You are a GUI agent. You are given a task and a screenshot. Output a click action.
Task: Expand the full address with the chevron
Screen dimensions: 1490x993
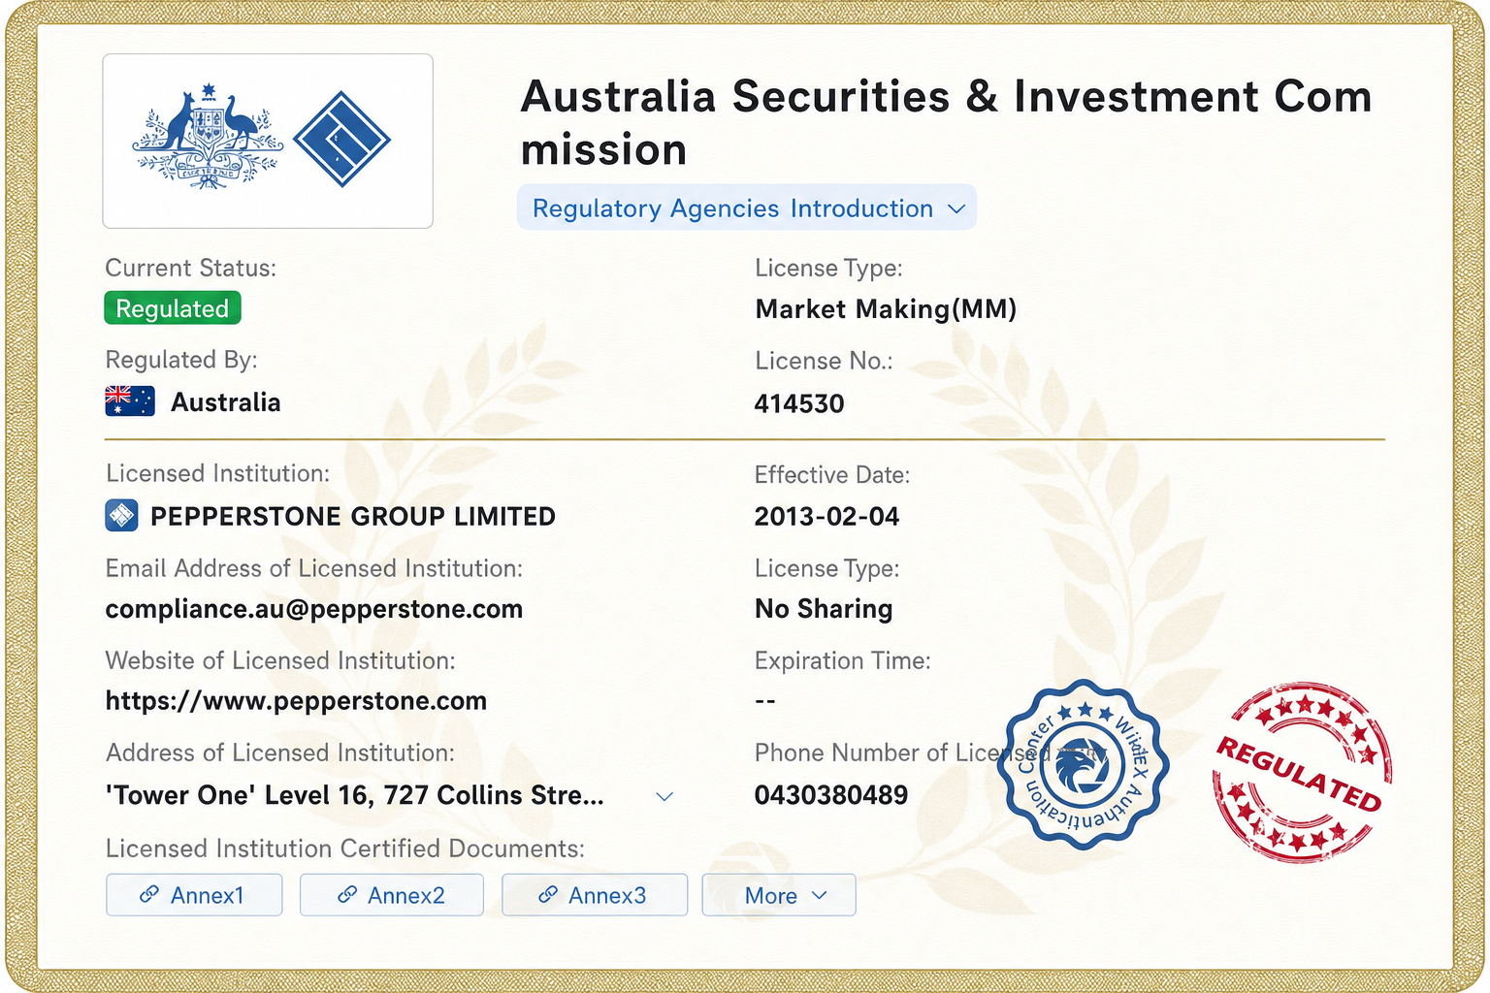(x=664, y=796)
